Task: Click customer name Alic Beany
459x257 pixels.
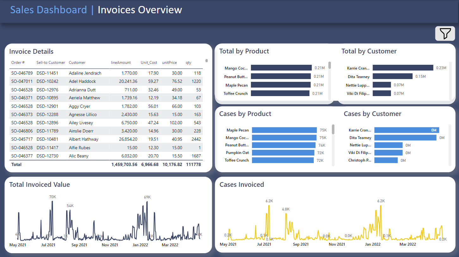Action: 79,156
